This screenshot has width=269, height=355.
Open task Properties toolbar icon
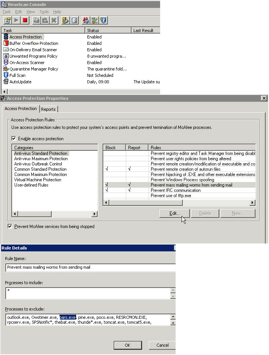click(8, 21)
